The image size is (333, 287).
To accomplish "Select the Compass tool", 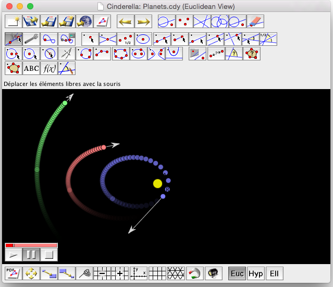I will [x=67, y=54].
